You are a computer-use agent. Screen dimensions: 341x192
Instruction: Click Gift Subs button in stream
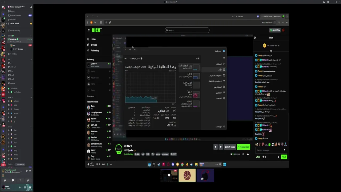pyautogui.click(x=230, y=147)
